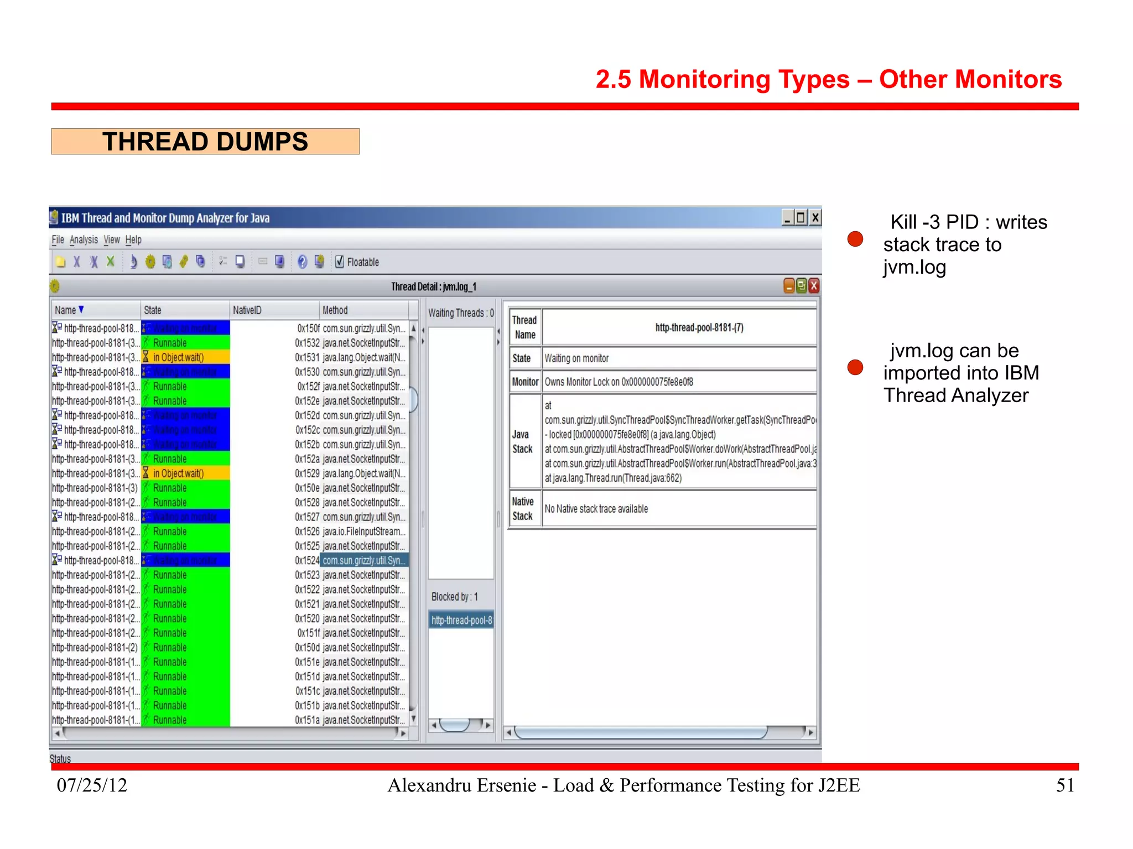Select thread http-thread-pool-8181-(2) with NativeID 0x150d
This screenshot has height=849, width=1133.
click(230, 647)
